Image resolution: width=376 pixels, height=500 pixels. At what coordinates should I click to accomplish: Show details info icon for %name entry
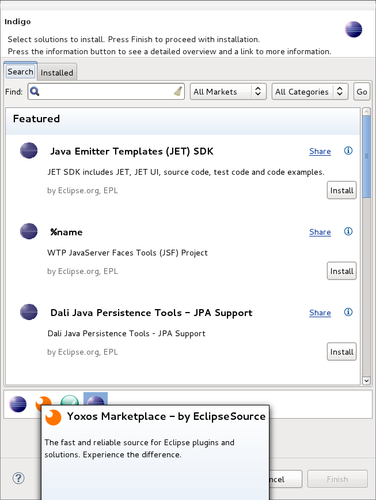click(348, 231)
